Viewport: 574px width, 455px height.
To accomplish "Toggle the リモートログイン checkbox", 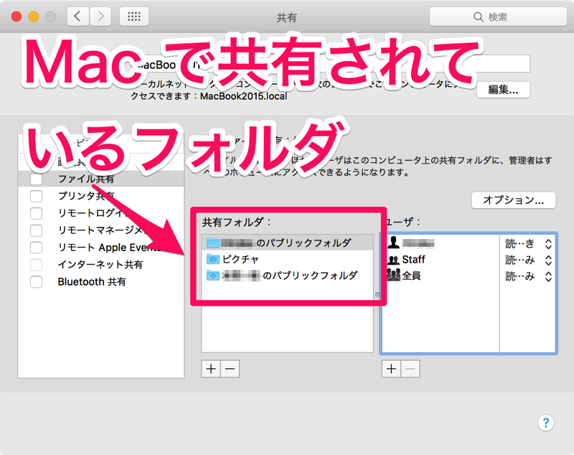I will point(37,213).
